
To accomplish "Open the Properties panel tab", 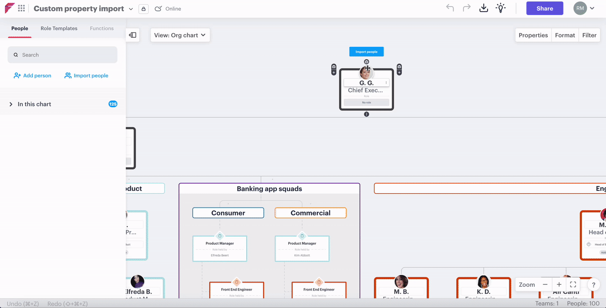I will pos(533,35).
